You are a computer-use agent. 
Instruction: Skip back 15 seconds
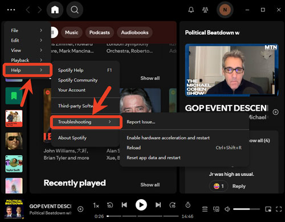[110, 205]
